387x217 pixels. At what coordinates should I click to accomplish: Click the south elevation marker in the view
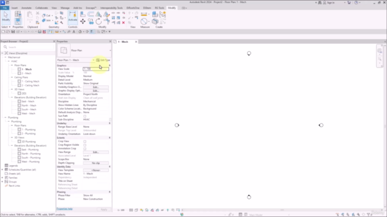click(249, 197)
